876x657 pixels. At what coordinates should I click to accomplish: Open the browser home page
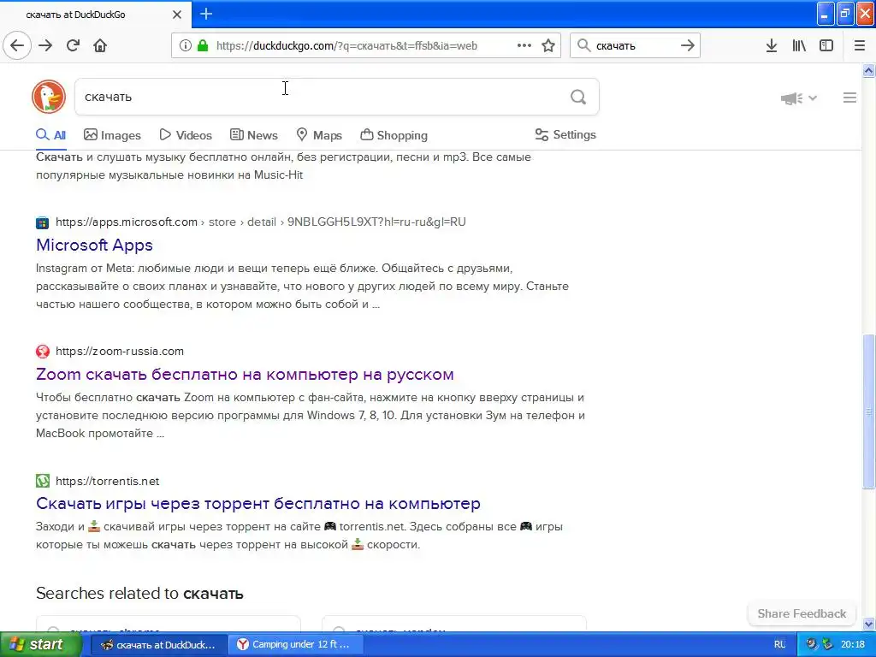pyautogui.click(x=100, y=45)
